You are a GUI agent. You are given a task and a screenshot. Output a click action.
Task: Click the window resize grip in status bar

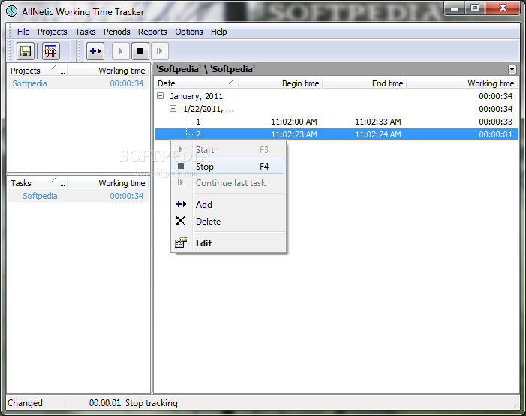coord(516,405)
